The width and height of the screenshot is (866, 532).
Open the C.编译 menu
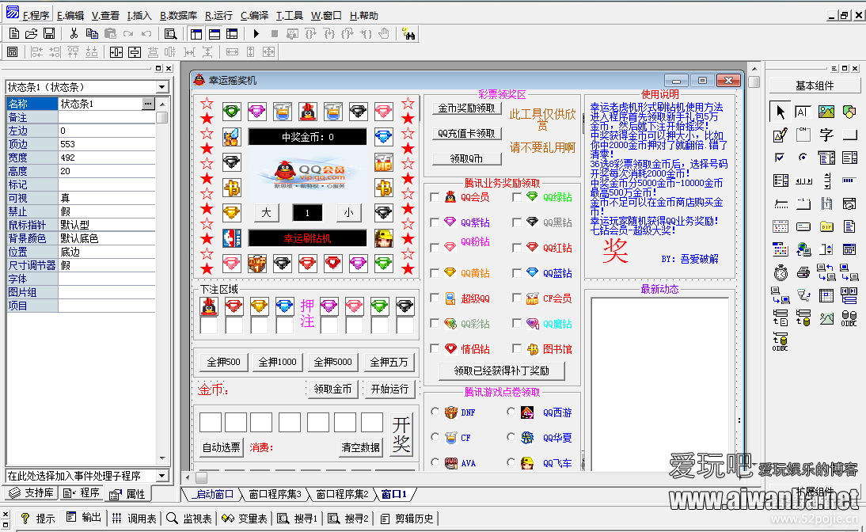tap(255, 16)
